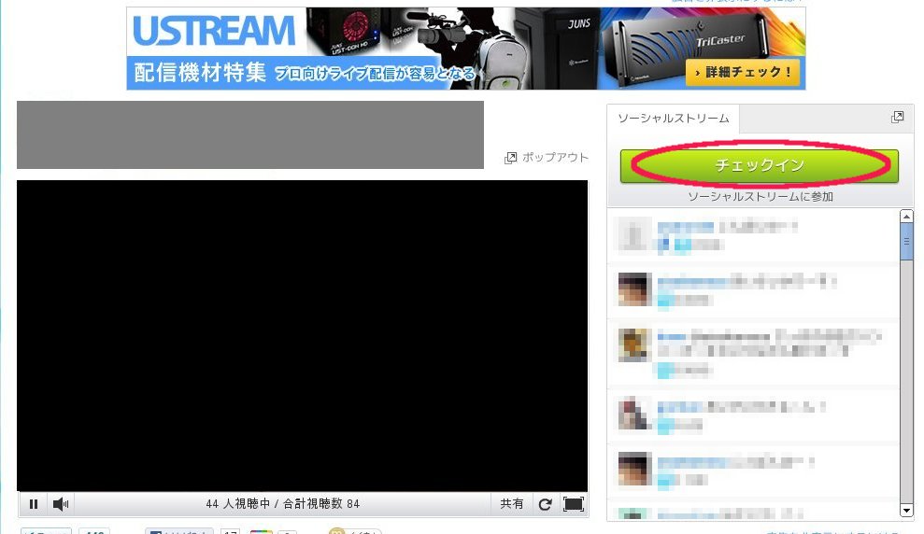Image resolution: width=924 pixels, height=534 pixels.
Task: Click the 共有 share button
Action: pyautogui.click(x=511, y=504)
